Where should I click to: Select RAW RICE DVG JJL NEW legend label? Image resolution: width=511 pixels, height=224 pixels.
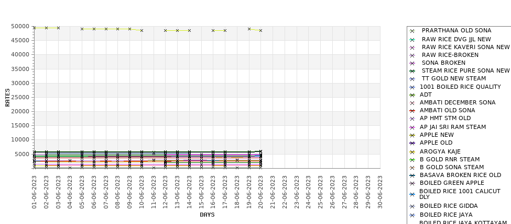click(x=456, y=39)
